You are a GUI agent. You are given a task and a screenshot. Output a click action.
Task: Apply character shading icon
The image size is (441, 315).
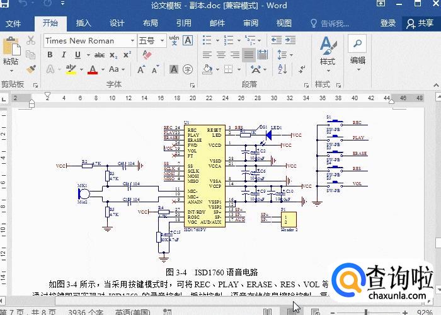174,69
